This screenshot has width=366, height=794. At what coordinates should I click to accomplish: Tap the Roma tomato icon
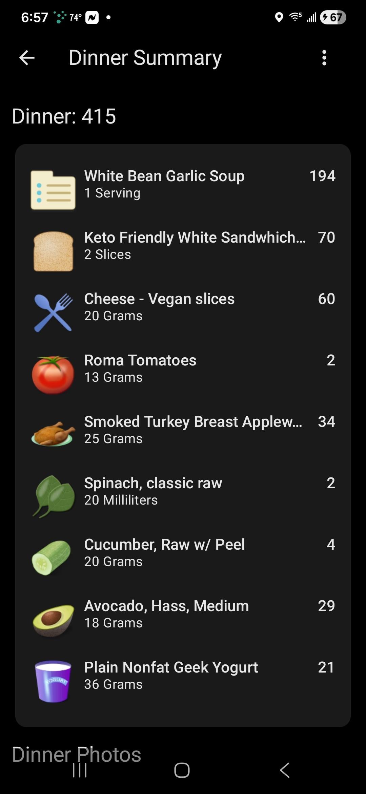coord(53,374)
